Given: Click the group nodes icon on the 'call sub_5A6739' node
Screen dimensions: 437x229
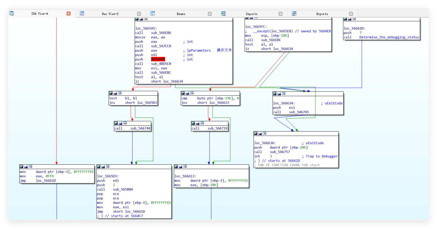Looking at the screenshot, I should point(202,123).
